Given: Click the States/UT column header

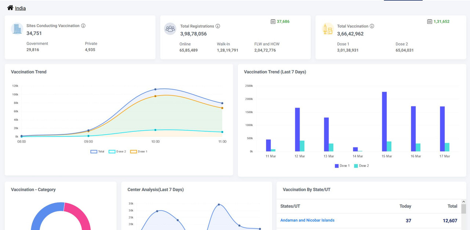Looking at the screenshot, I should pos(290,206).
